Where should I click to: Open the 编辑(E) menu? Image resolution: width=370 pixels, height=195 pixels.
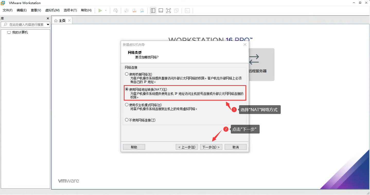[22, 10]
